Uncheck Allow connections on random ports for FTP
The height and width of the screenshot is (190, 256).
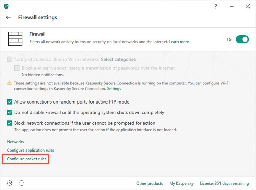10,102
